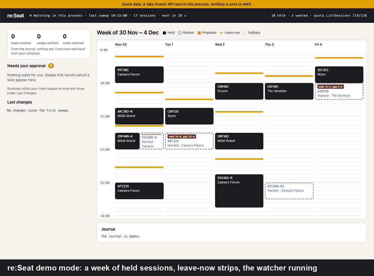Select the wanted SVS306-R1 Caesars Palace session

point(289,191)
